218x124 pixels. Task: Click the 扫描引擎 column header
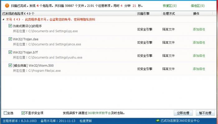(x=143, y=14)
